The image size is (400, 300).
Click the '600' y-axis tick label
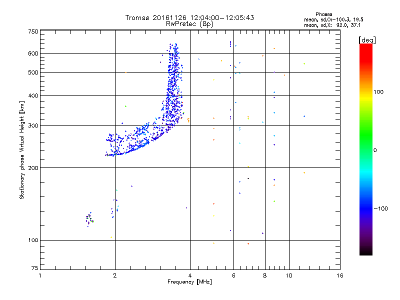click(x=33, y=53)
